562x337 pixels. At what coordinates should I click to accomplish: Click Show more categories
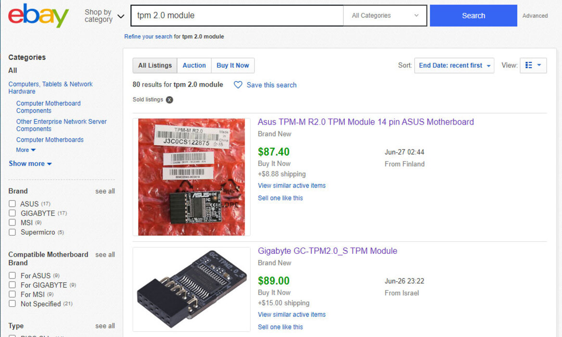(30, 163)
